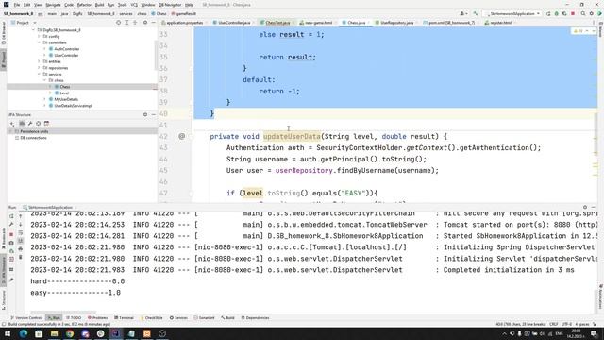Switch to the register.html editor tab

tap(501, 23)
